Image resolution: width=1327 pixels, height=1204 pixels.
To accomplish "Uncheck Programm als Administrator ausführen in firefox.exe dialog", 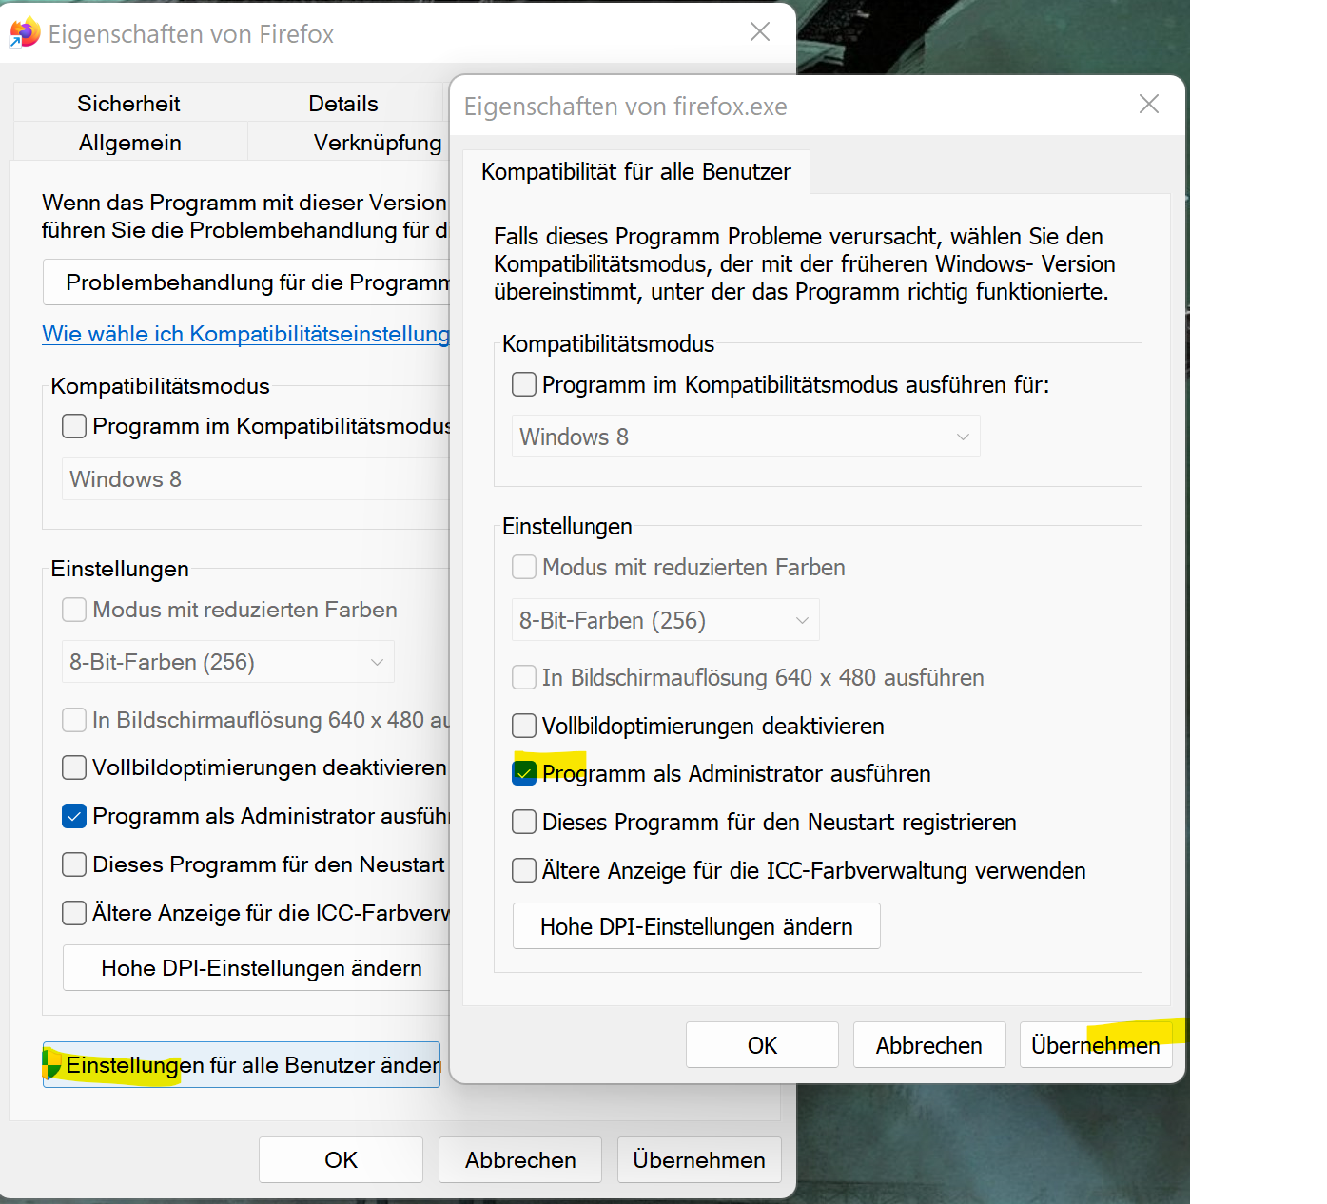I will [524, 773].
